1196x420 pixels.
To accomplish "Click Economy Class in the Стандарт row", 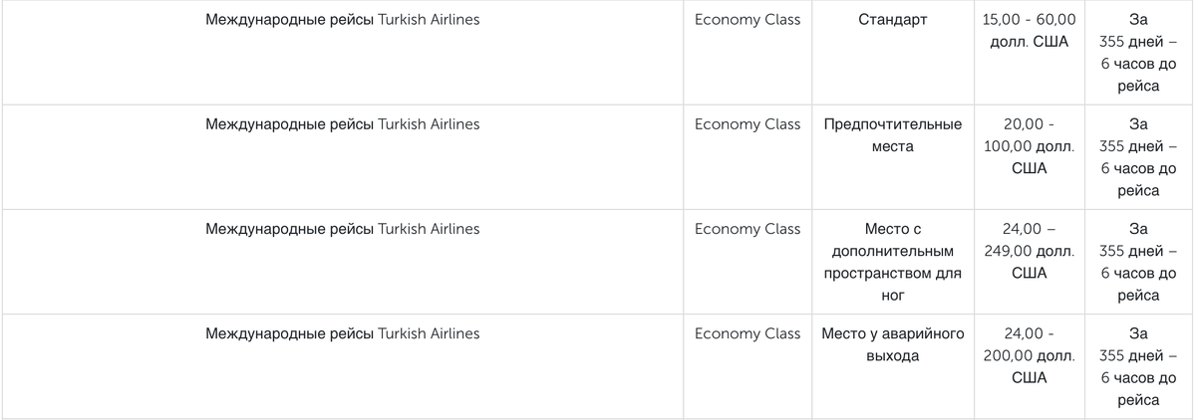I will [x=747, y=20].
